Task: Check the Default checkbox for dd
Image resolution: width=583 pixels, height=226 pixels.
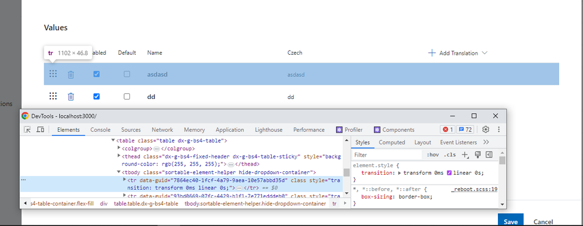Action: click(127, 96)
